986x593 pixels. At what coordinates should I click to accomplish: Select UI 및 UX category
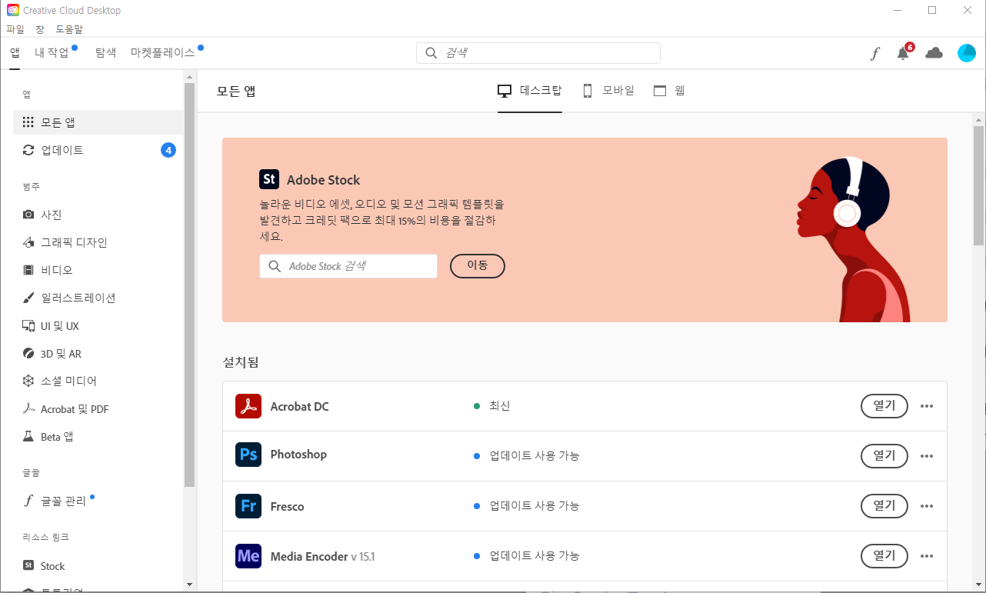click(98, 326)
